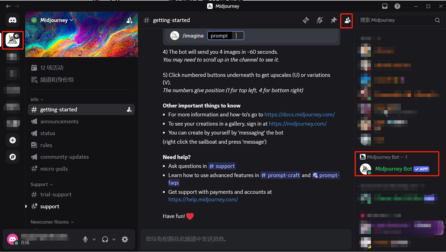Open the announcements channel
Screen dimensions: 446x252
(x=59, y=121)
